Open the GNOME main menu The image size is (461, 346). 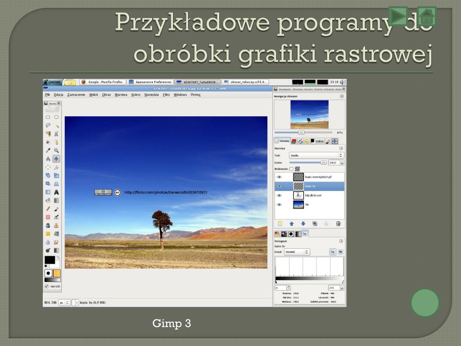coord(53,82)
